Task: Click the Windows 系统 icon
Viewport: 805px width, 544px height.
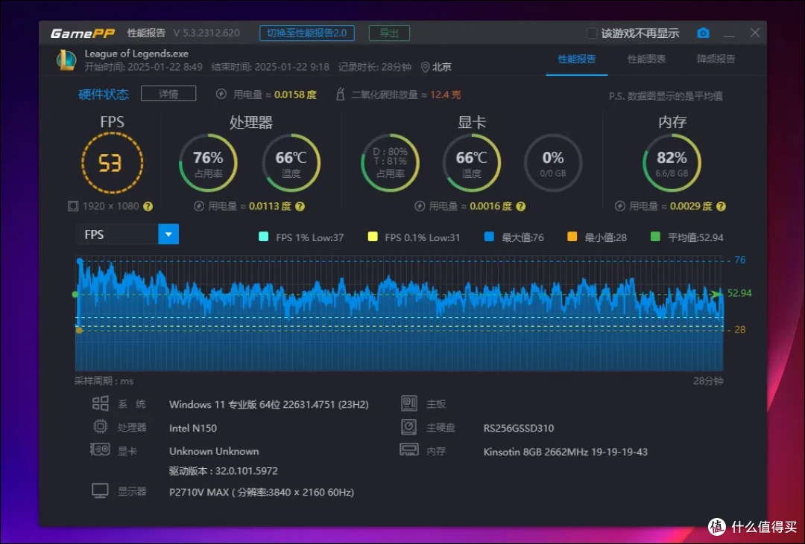Action: [x=100, y=403]
